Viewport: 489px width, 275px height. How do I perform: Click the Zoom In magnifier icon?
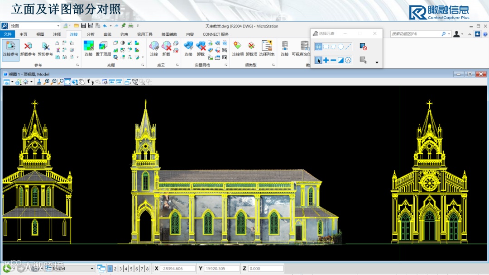pos(47,82)
